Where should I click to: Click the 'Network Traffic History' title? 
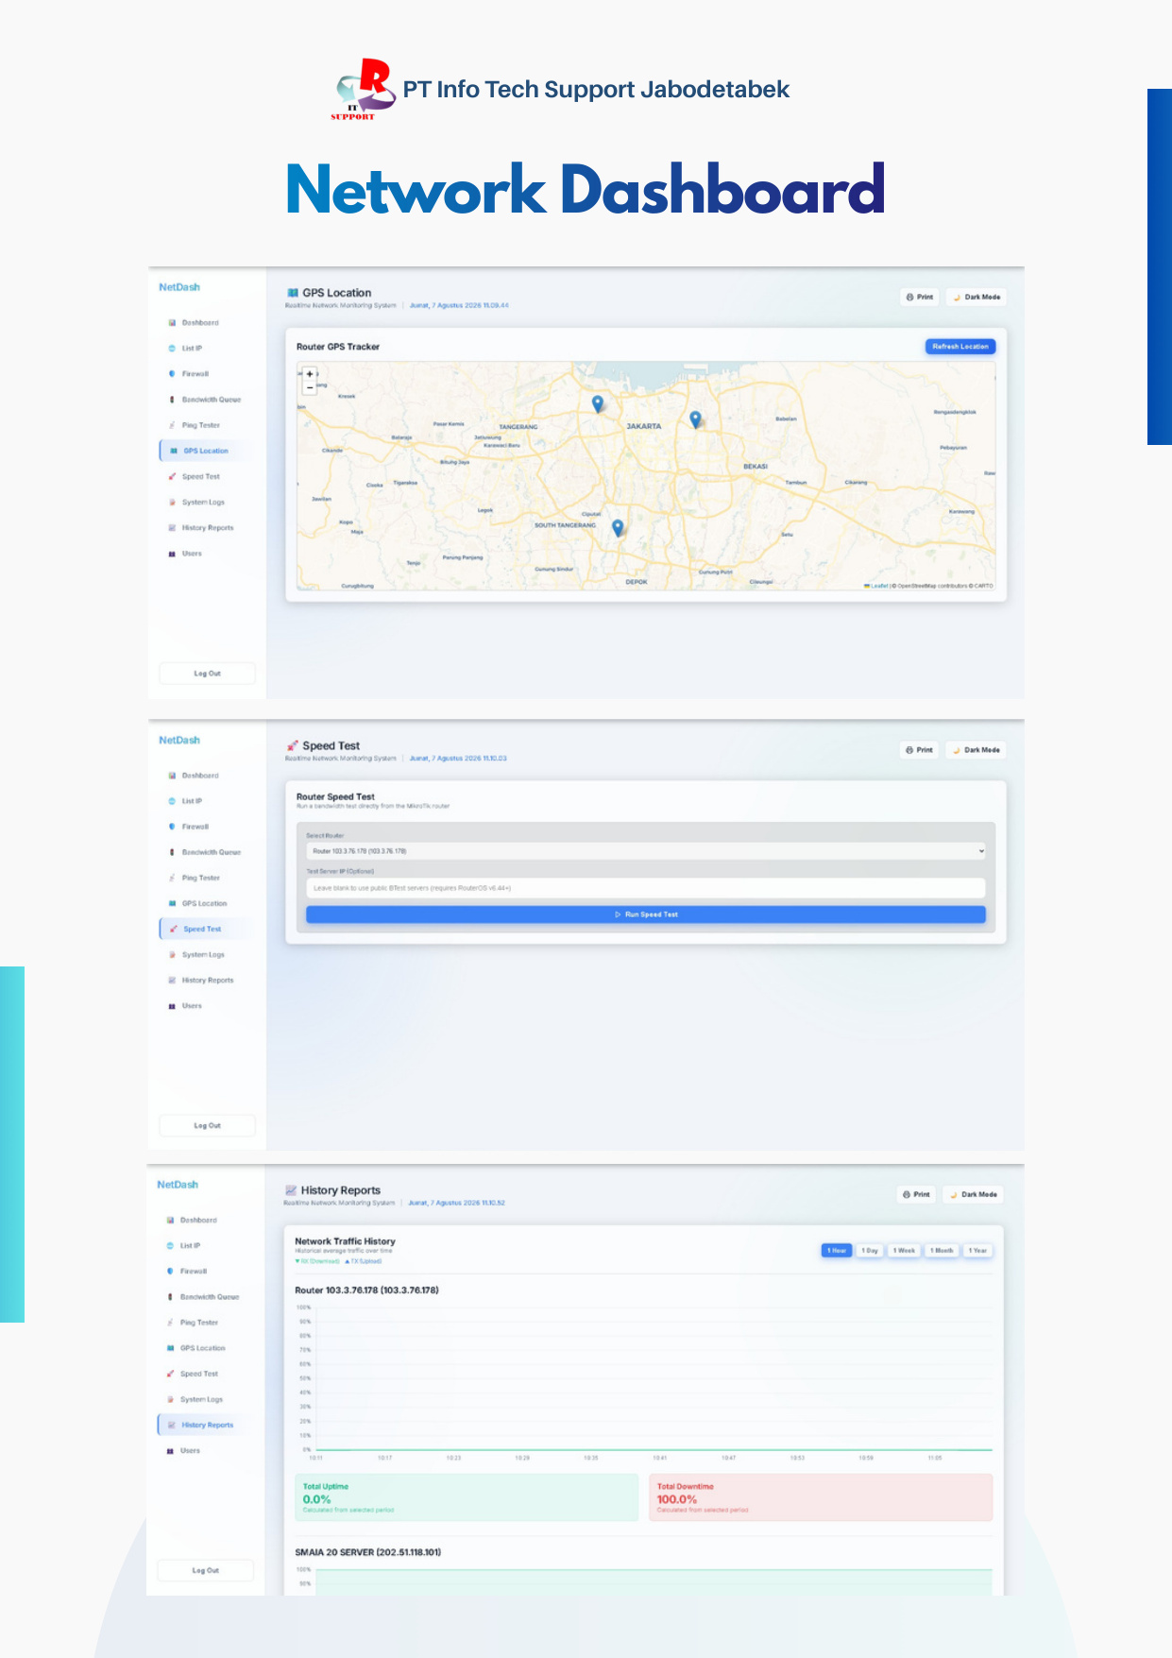point(345,1241)
